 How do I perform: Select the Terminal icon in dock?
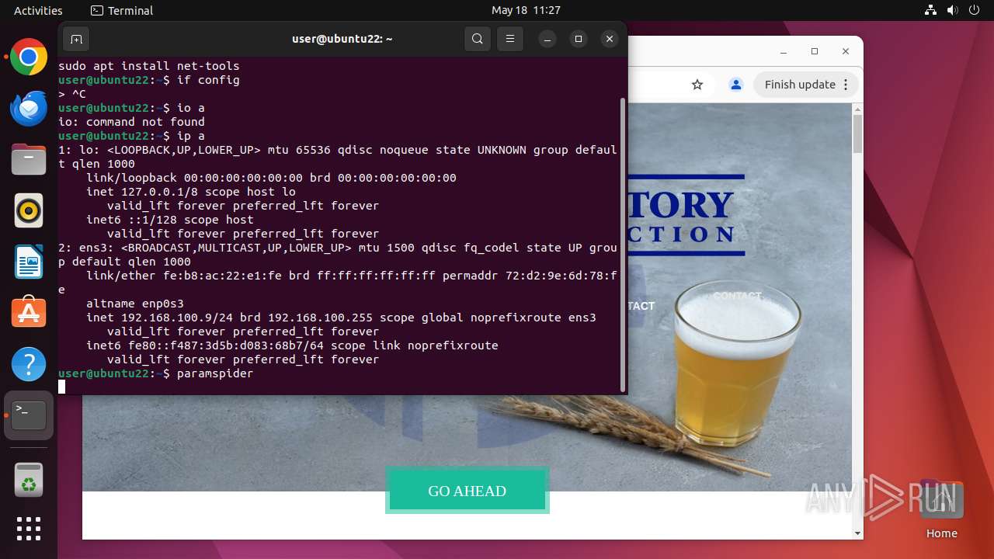point(29,415)
